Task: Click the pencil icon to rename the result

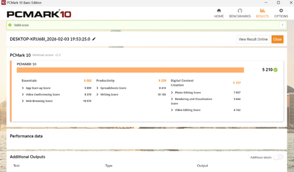Action: coord(94,39)
